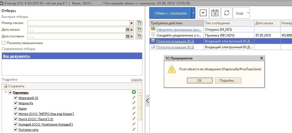Uncheck the Мария-Ра checkbox

[x=16, y=103]
